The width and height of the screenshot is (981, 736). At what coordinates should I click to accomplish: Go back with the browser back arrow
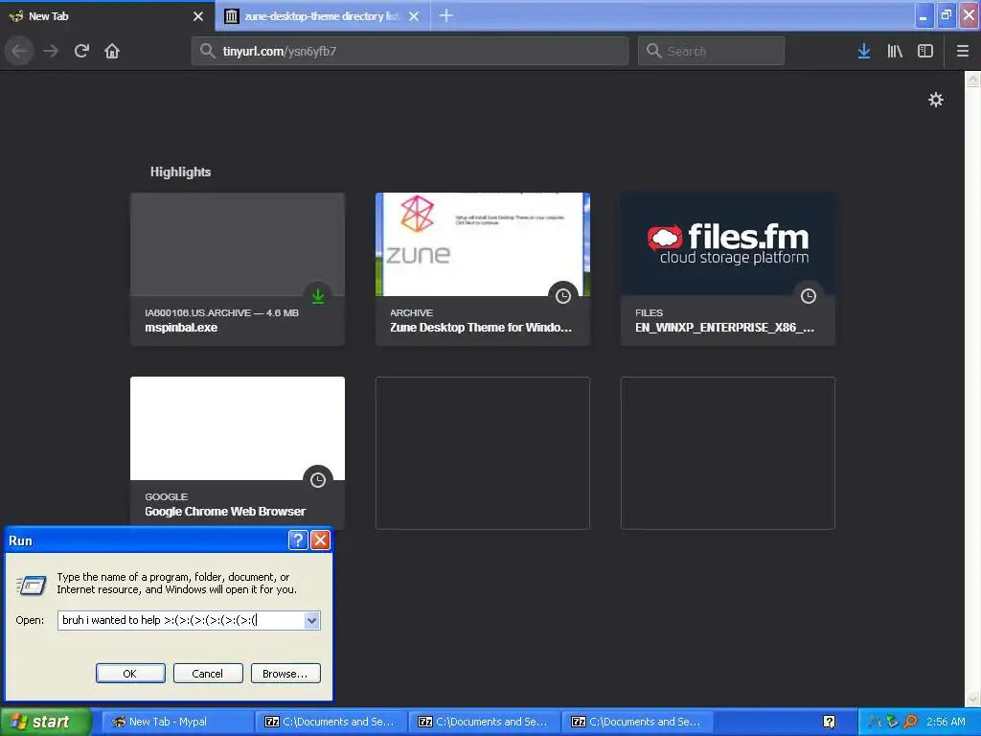(19, 51)
